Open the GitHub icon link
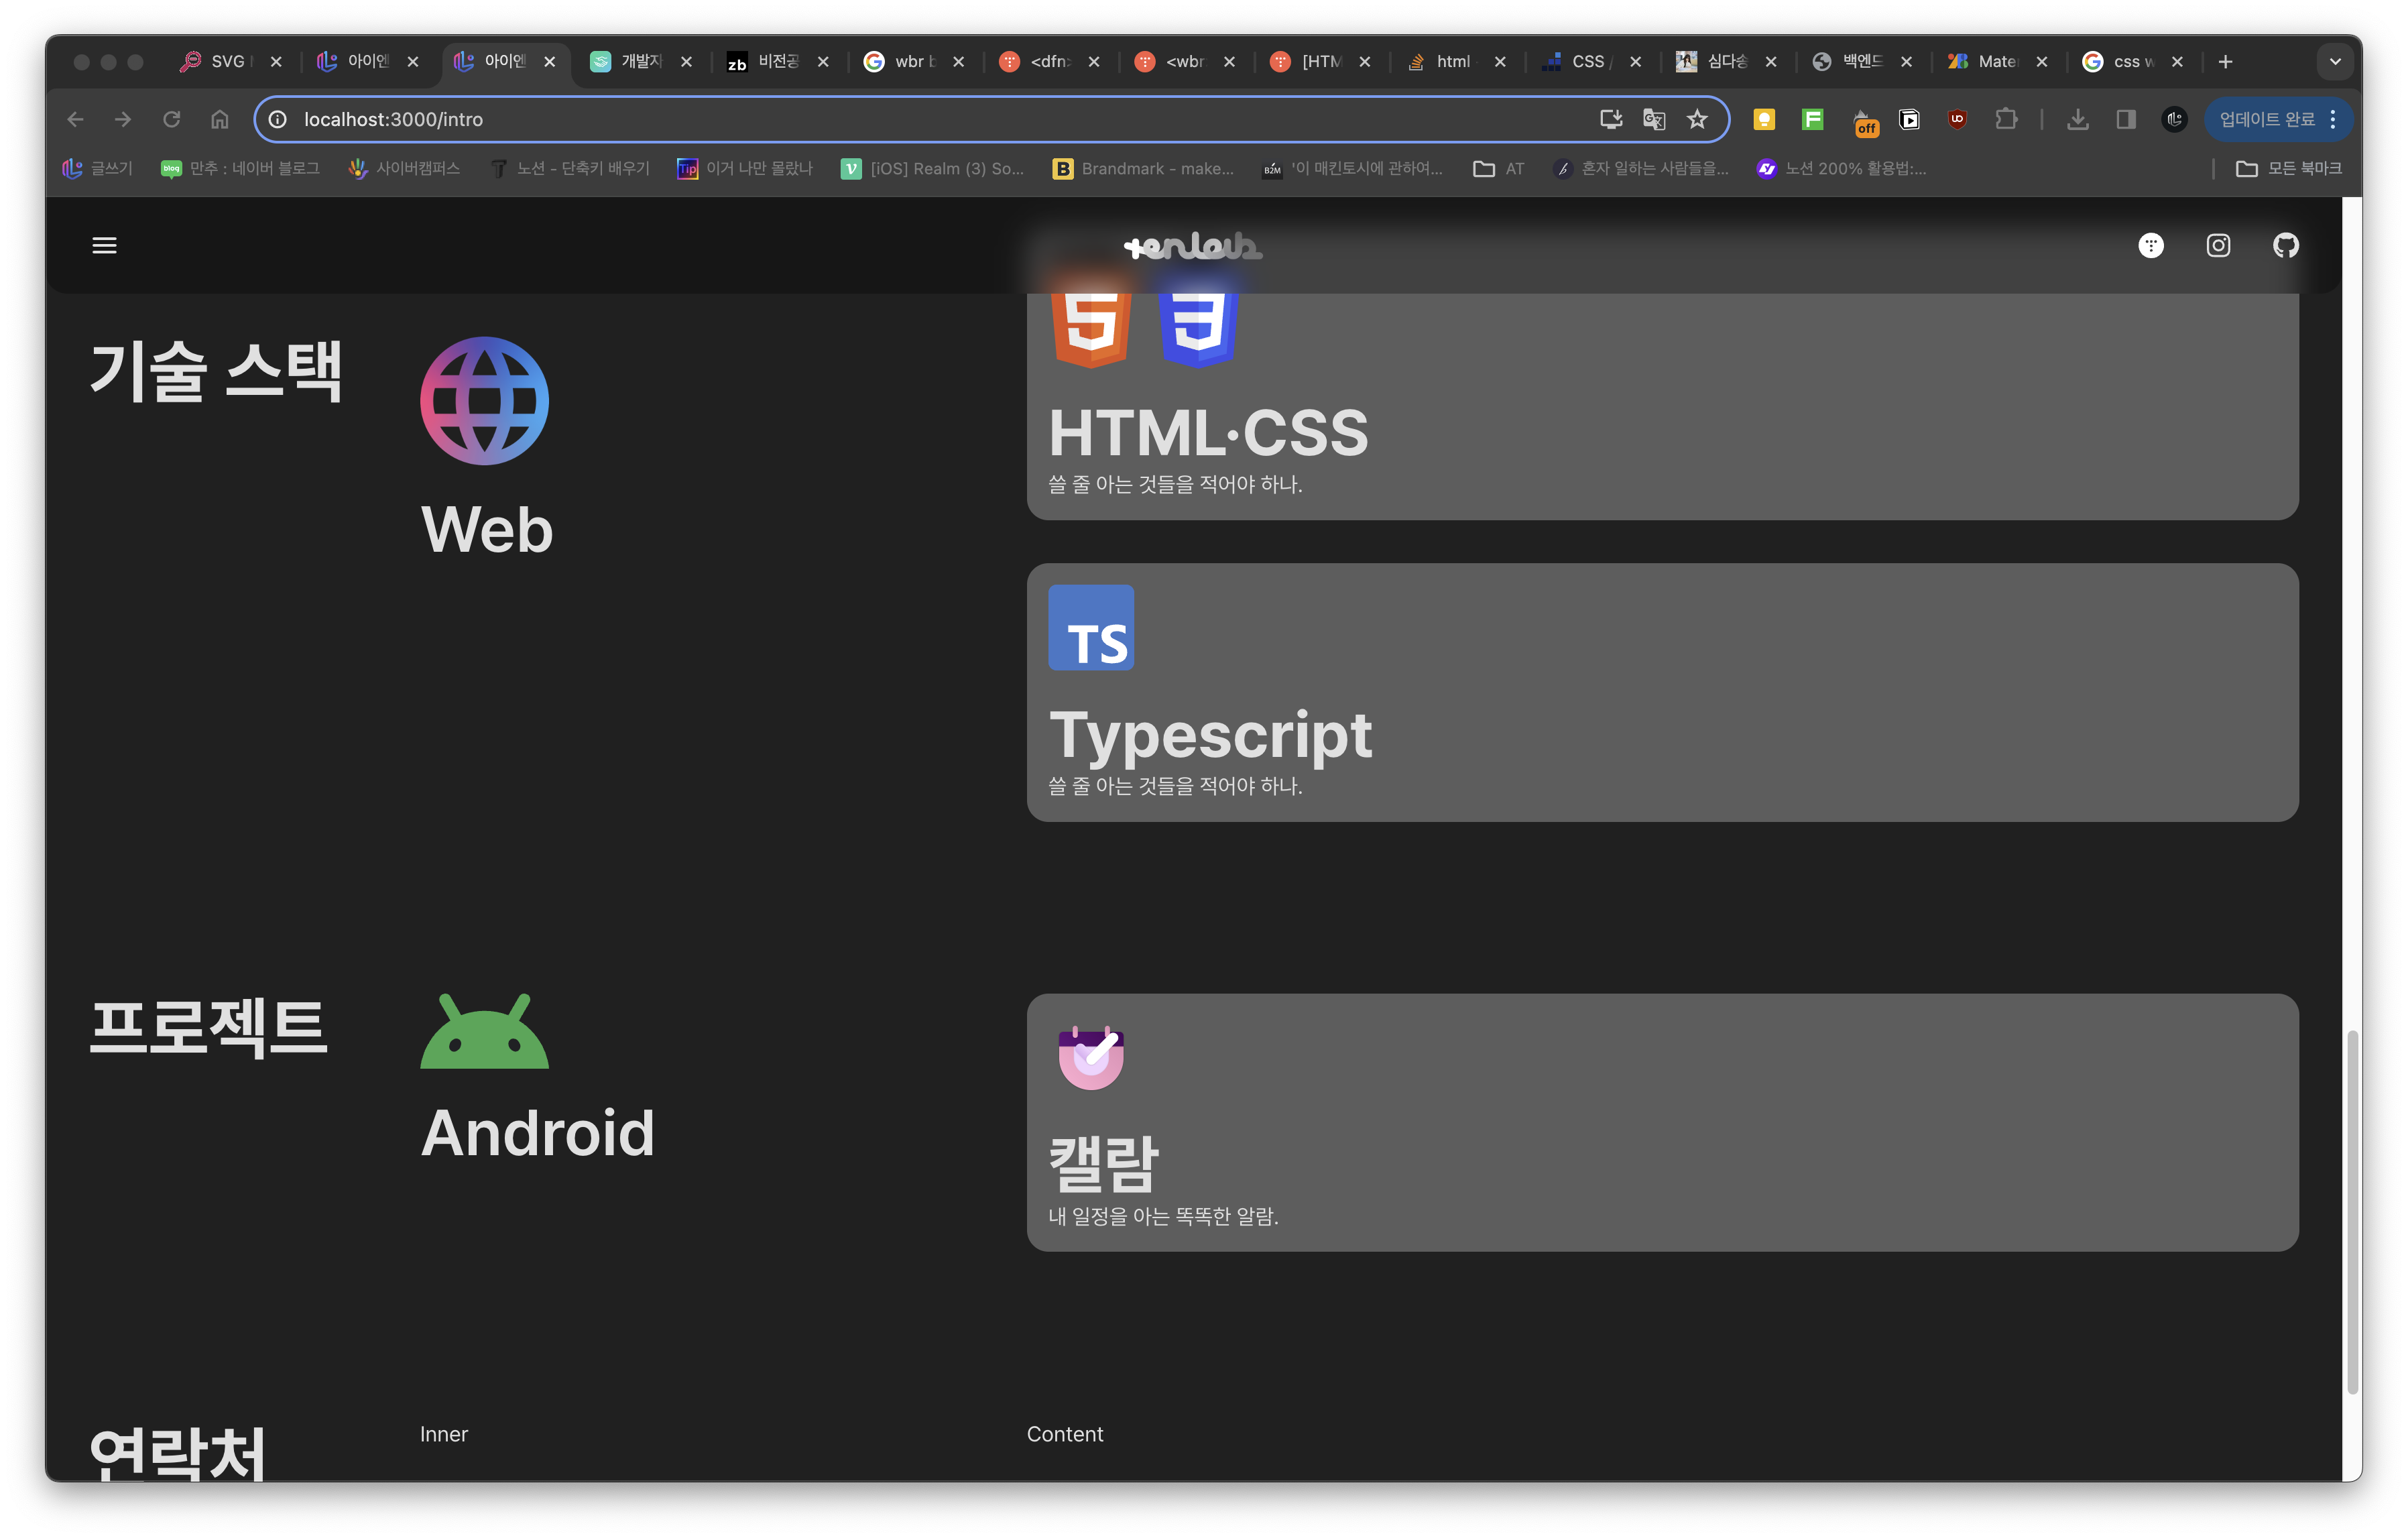The image size is (2408, 1538). tap(2285, 245)
